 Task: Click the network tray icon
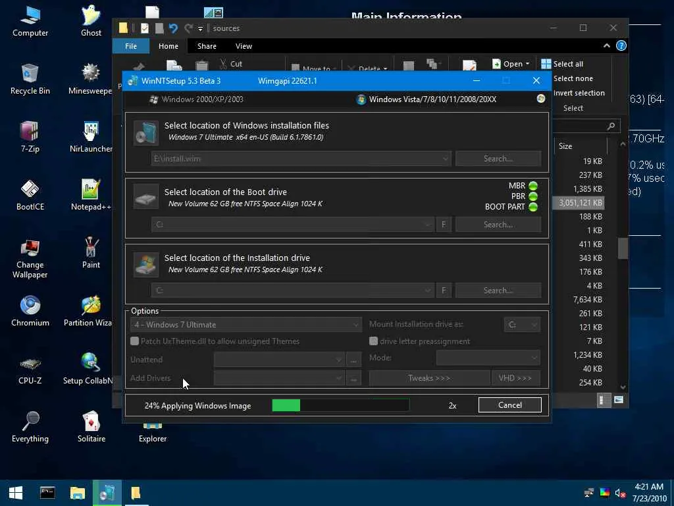[589, 493]
